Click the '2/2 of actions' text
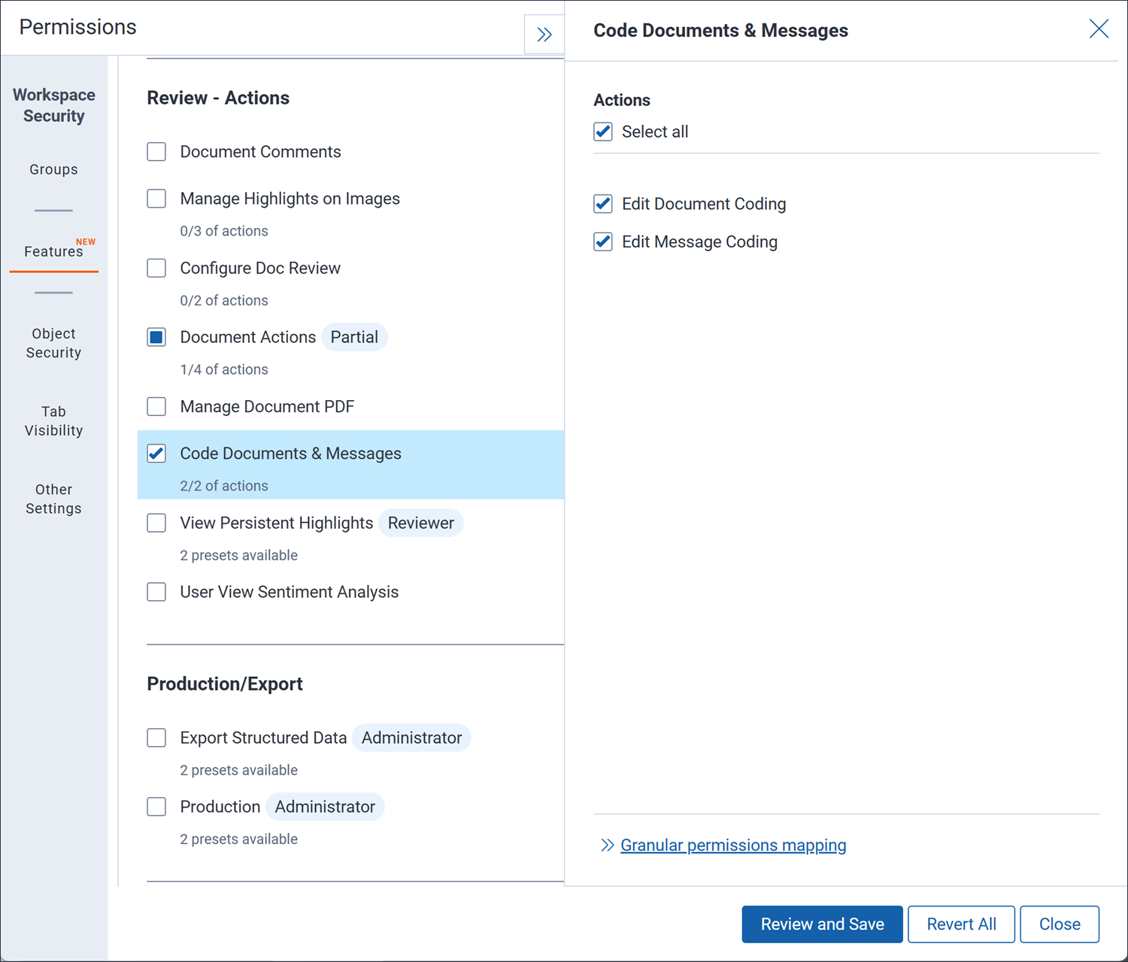 [224, 486]
